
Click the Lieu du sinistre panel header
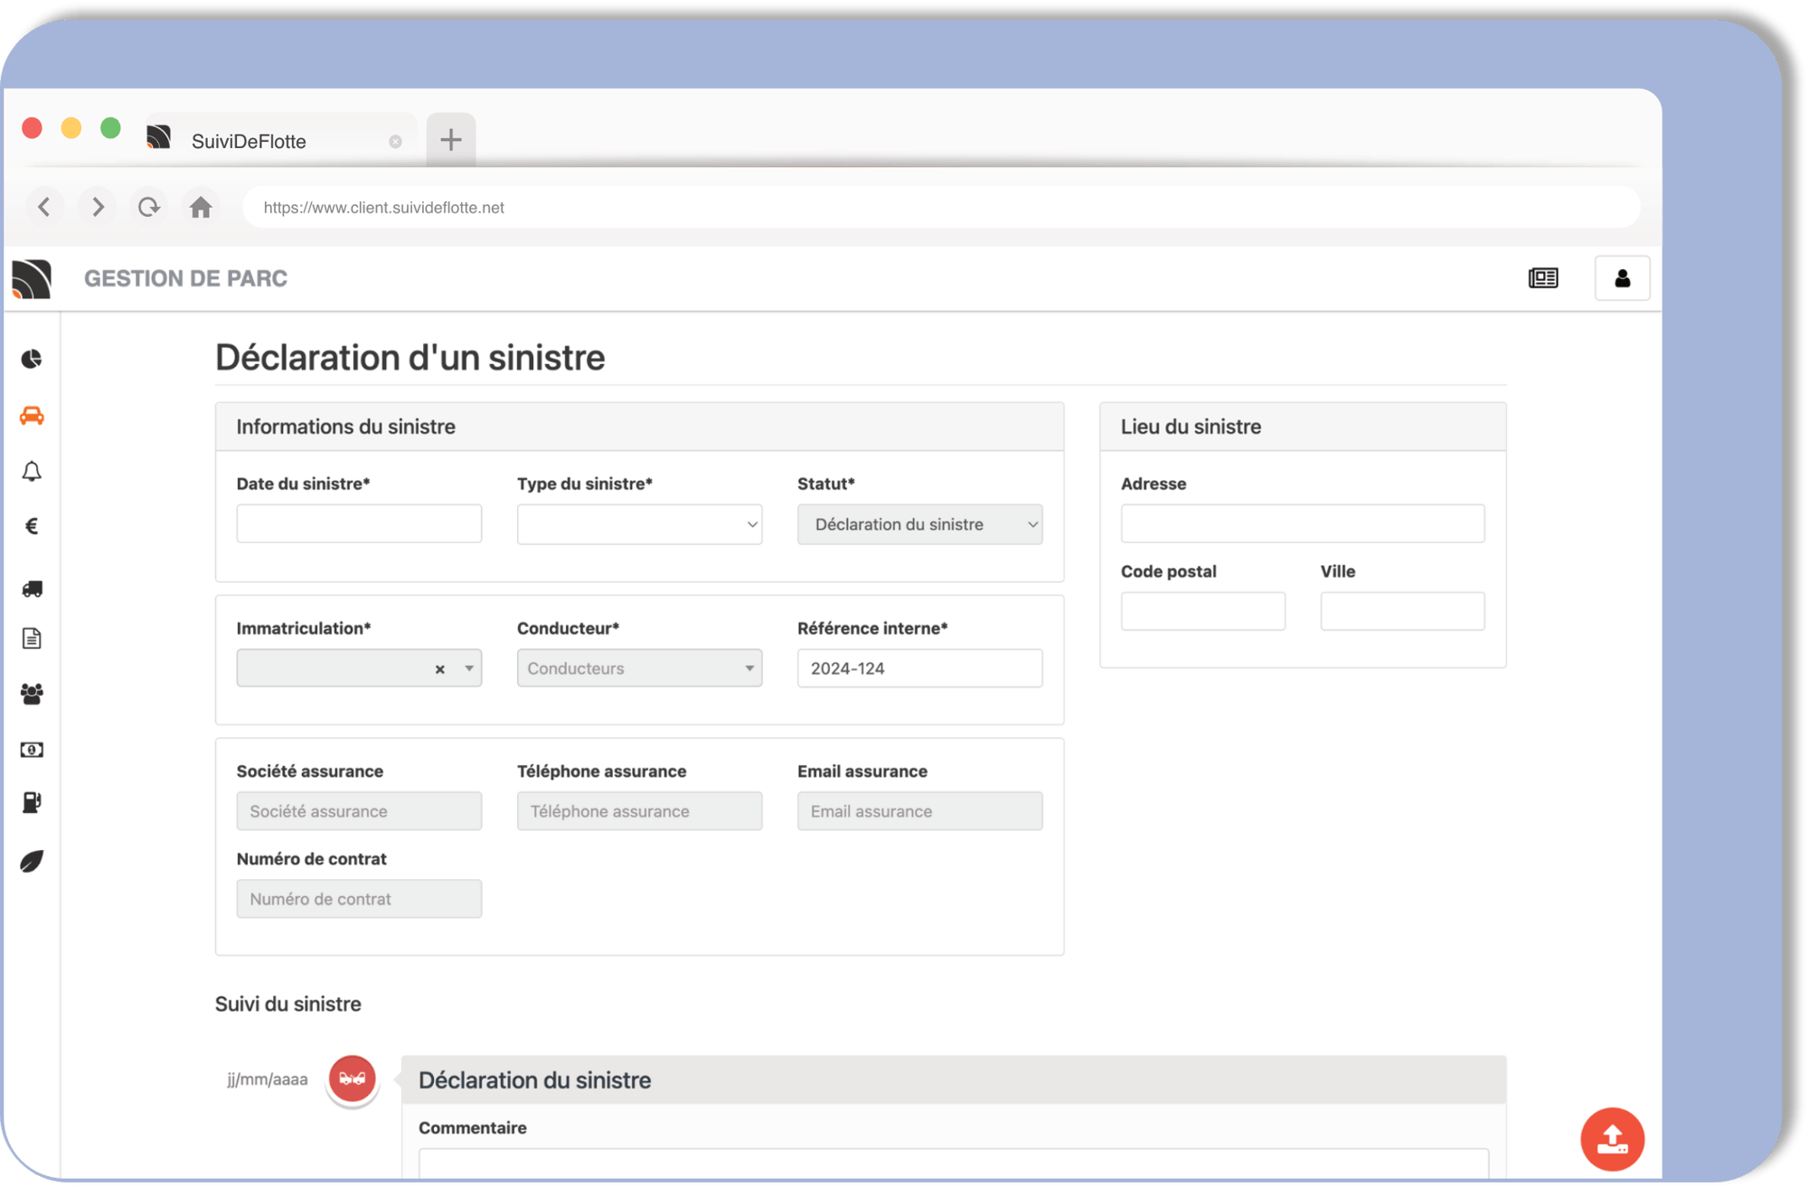(x=1303, y=426)
